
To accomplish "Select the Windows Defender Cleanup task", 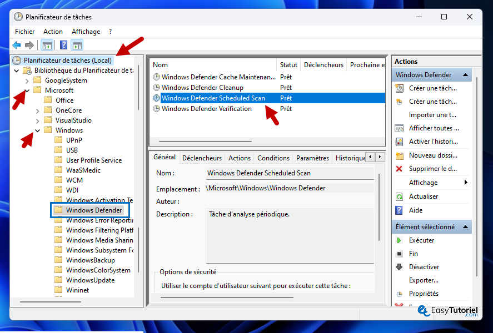I will point(202,88).
